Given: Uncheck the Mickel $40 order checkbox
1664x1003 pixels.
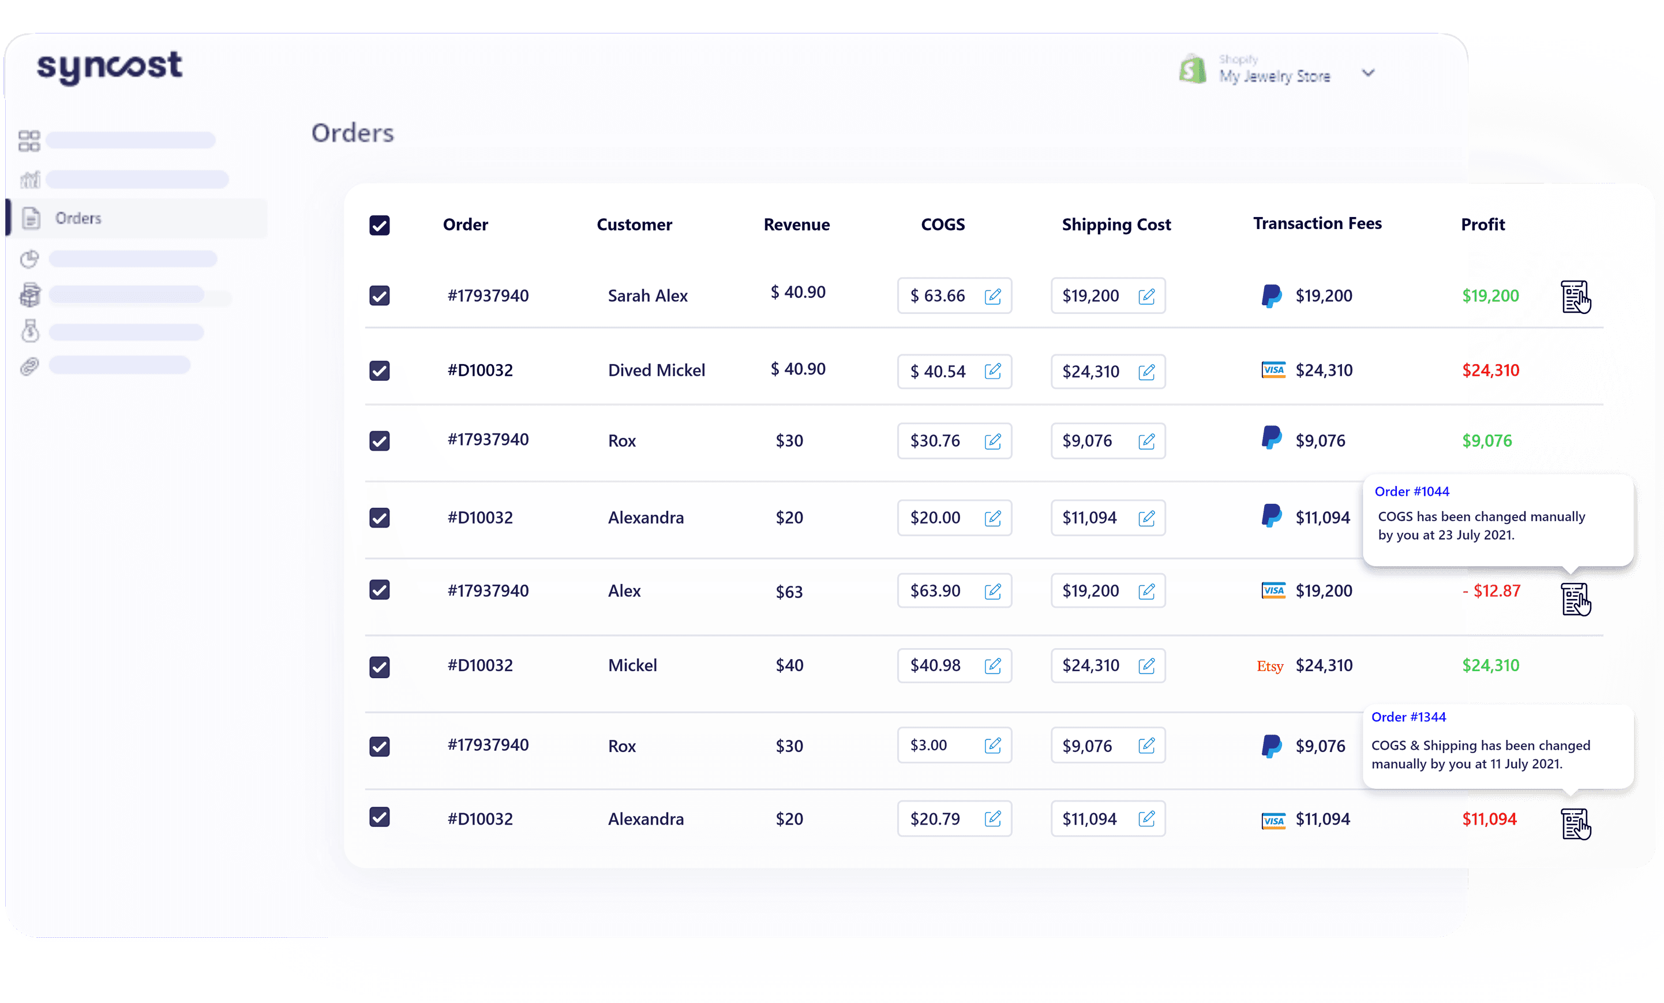Looking at the screenshot, I should 380,667.
